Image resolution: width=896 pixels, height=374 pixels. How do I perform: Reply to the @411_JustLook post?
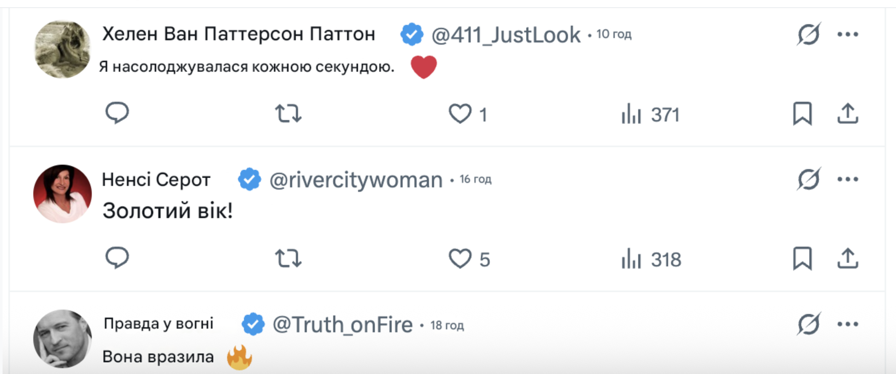[117, 113]
